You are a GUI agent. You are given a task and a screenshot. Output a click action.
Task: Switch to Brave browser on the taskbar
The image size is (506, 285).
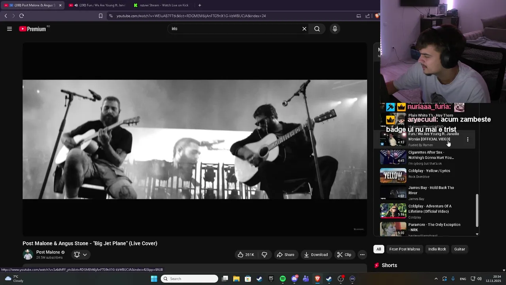click(317, 279)
